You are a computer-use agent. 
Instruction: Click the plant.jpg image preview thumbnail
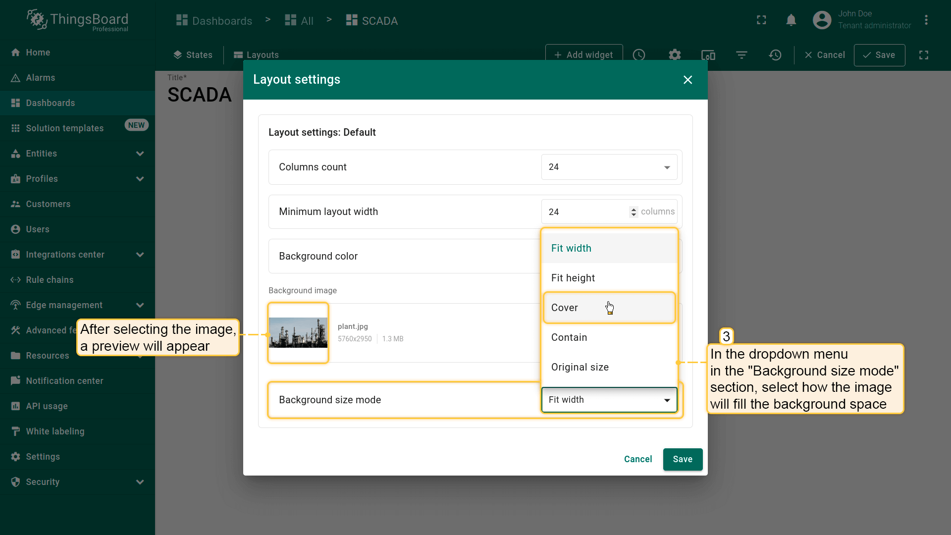pos(298,333)
